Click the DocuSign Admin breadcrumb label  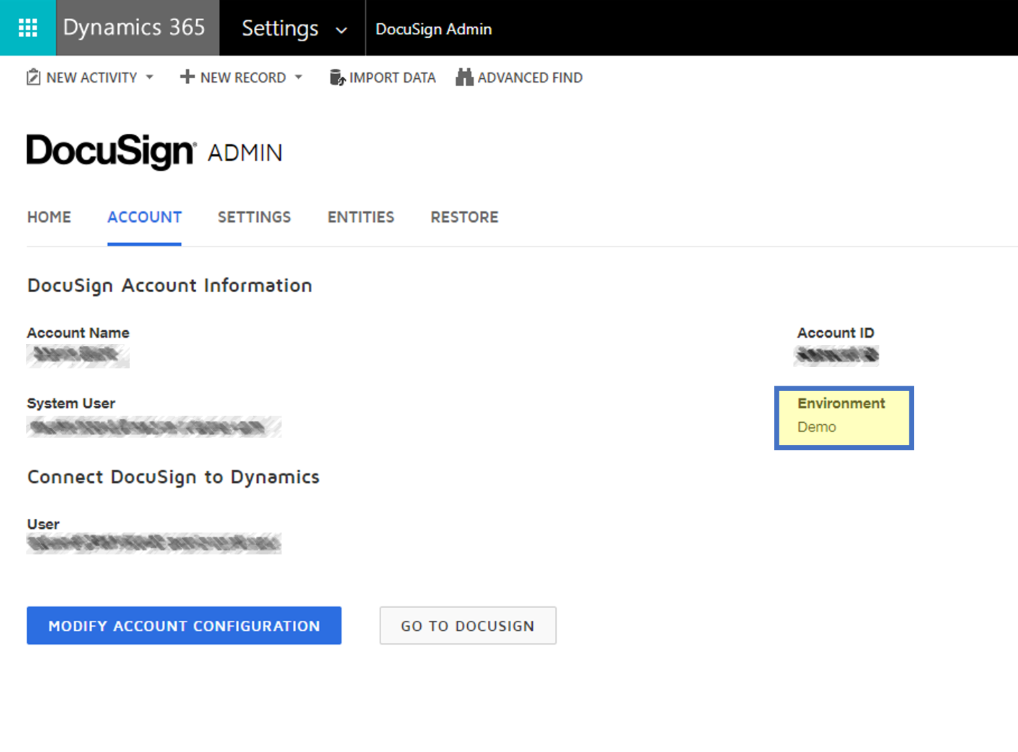[x=433, y=28]
